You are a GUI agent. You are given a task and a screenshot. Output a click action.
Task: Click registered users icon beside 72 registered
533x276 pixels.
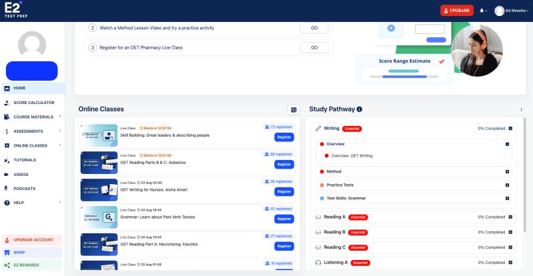point(267,127)
